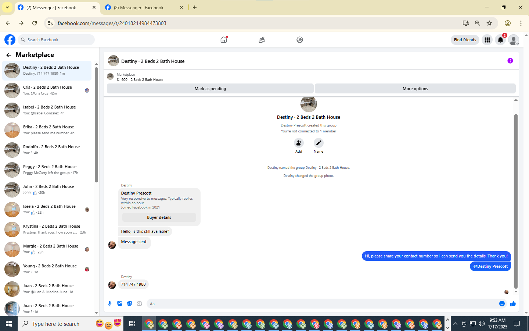
Task: Open conversation information icon
Action: 510,61
